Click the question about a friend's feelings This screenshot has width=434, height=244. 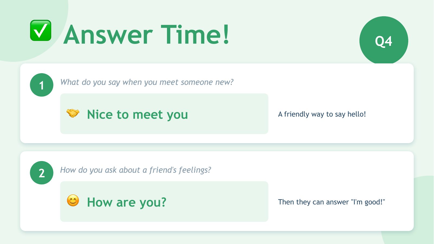tap(136, 170)
